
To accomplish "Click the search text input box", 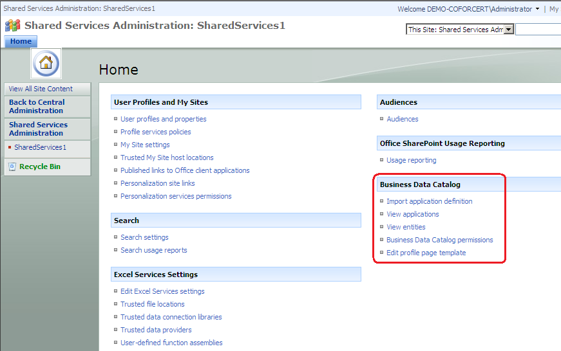I will pos(538,30).
